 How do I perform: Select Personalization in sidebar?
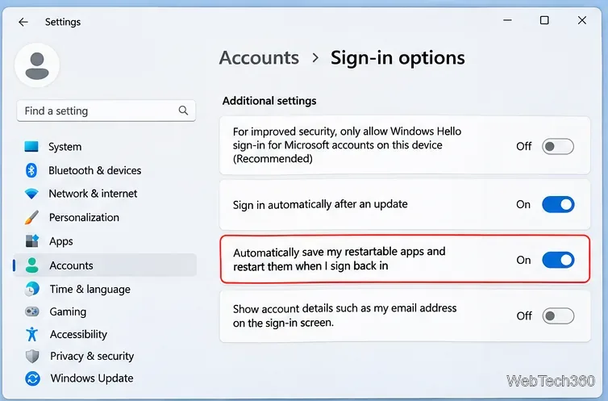click(84, 218)
